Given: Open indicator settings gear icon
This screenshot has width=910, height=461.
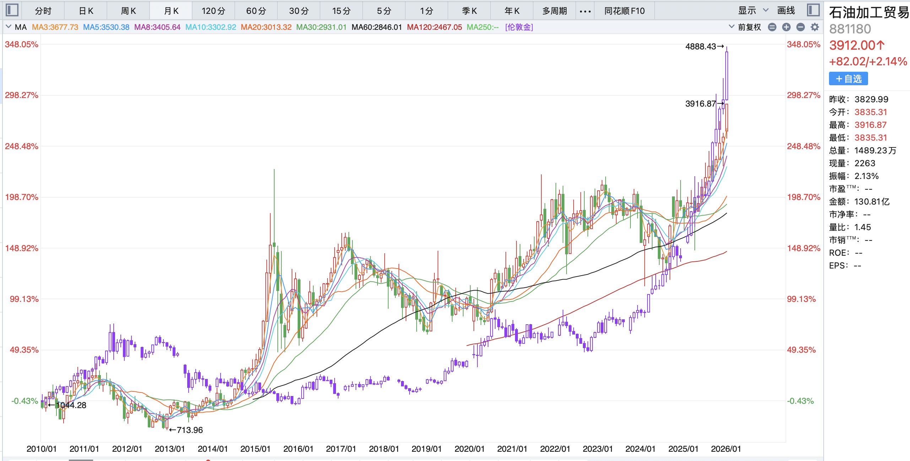Looking at the screenshot, I should [x=815, y=27].
